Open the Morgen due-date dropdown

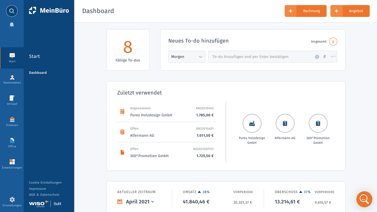pos(187,57)
